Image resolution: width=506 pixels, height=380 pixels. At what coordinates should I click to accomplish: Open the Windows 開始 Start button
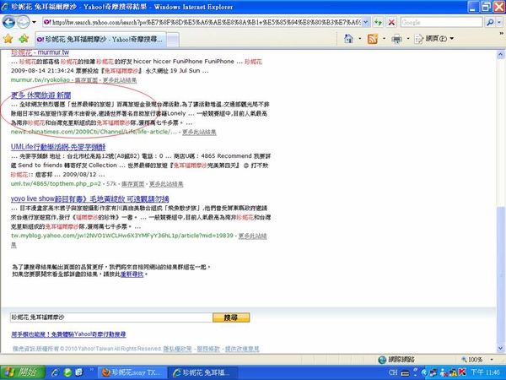(x=23, y=372)
